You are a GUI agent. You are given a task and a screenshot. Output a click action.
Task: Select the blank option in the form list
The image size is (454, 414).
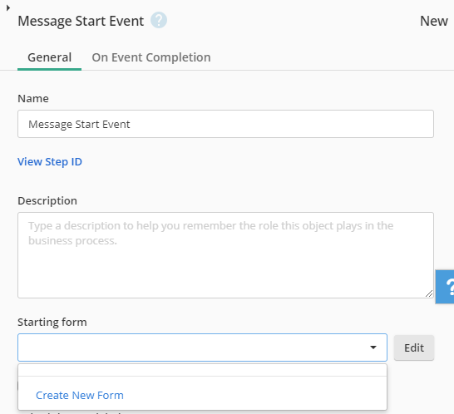point(202,370)
